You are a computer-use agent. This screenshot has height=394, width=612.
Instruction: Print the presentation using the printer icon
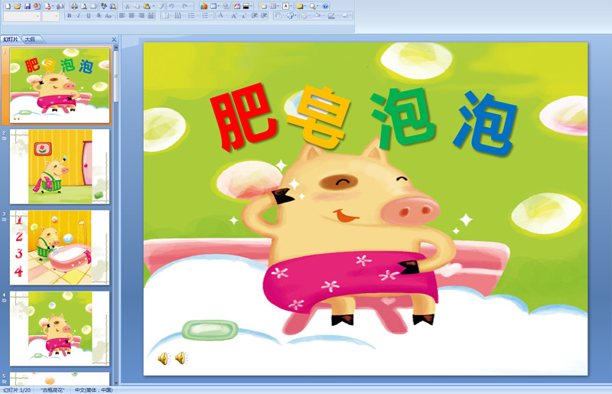pos(74,6)
